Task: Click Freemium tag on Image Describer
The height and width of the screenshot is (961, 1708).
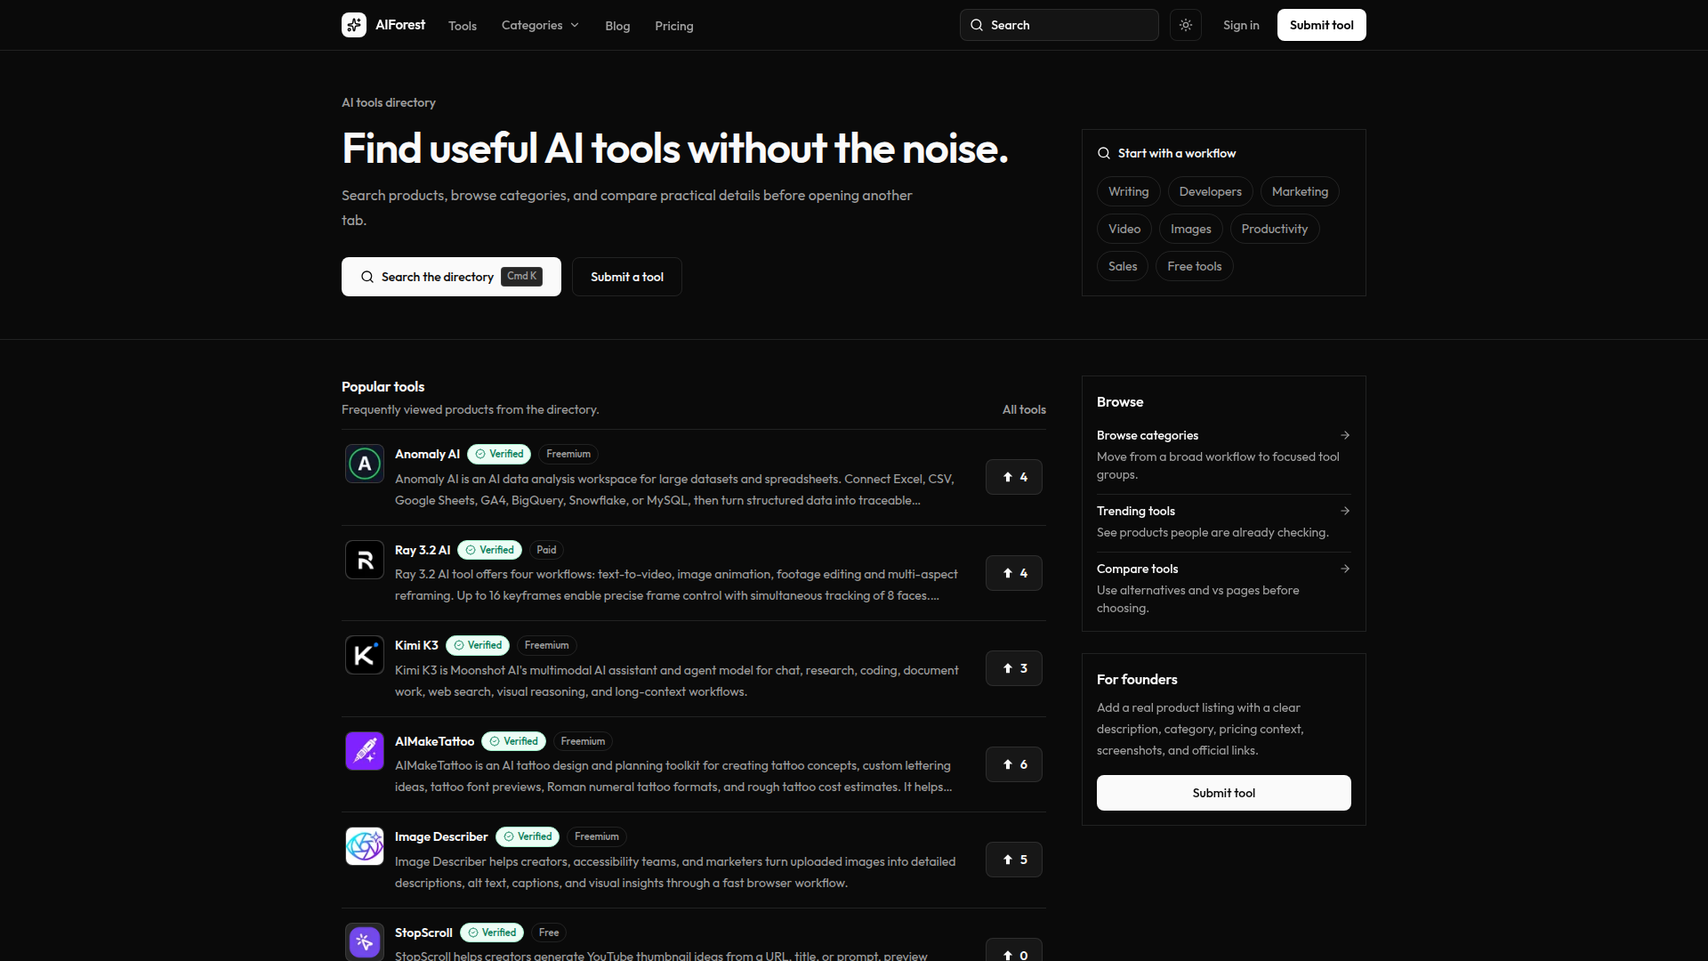Action: click(x=597, y=836)
